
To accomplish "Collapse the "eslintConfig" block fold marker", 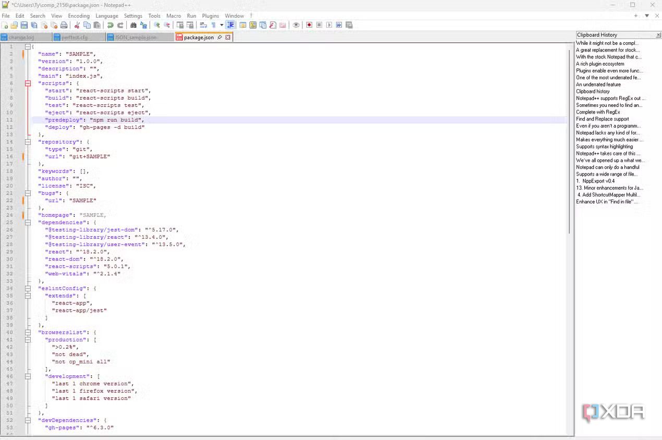I will (28, 288).
